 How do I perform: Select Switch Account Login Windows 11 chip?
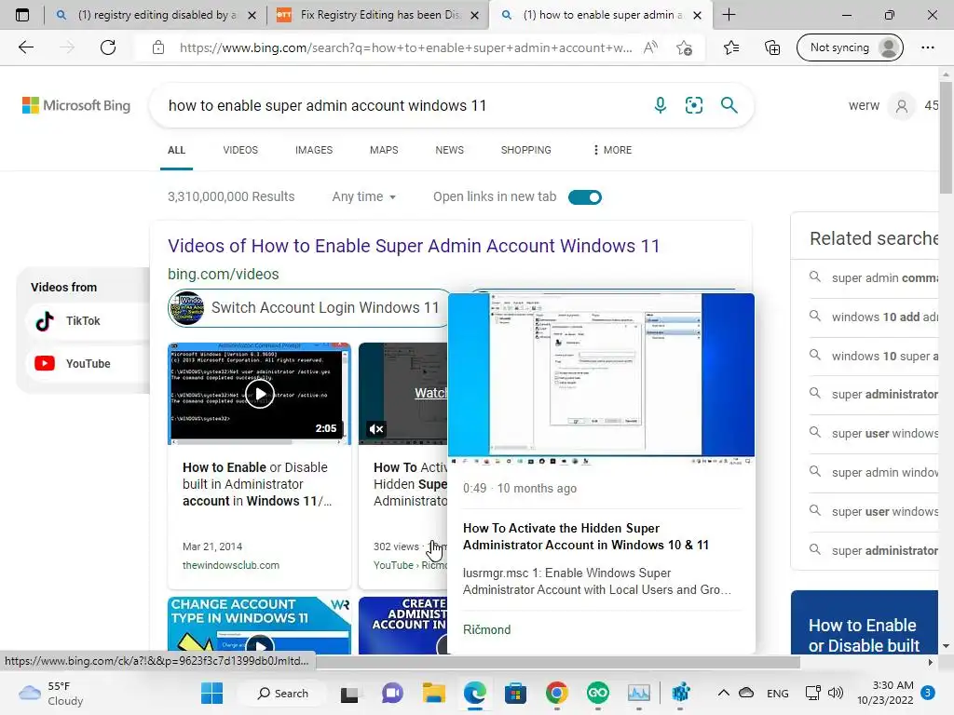pos(307,307)
